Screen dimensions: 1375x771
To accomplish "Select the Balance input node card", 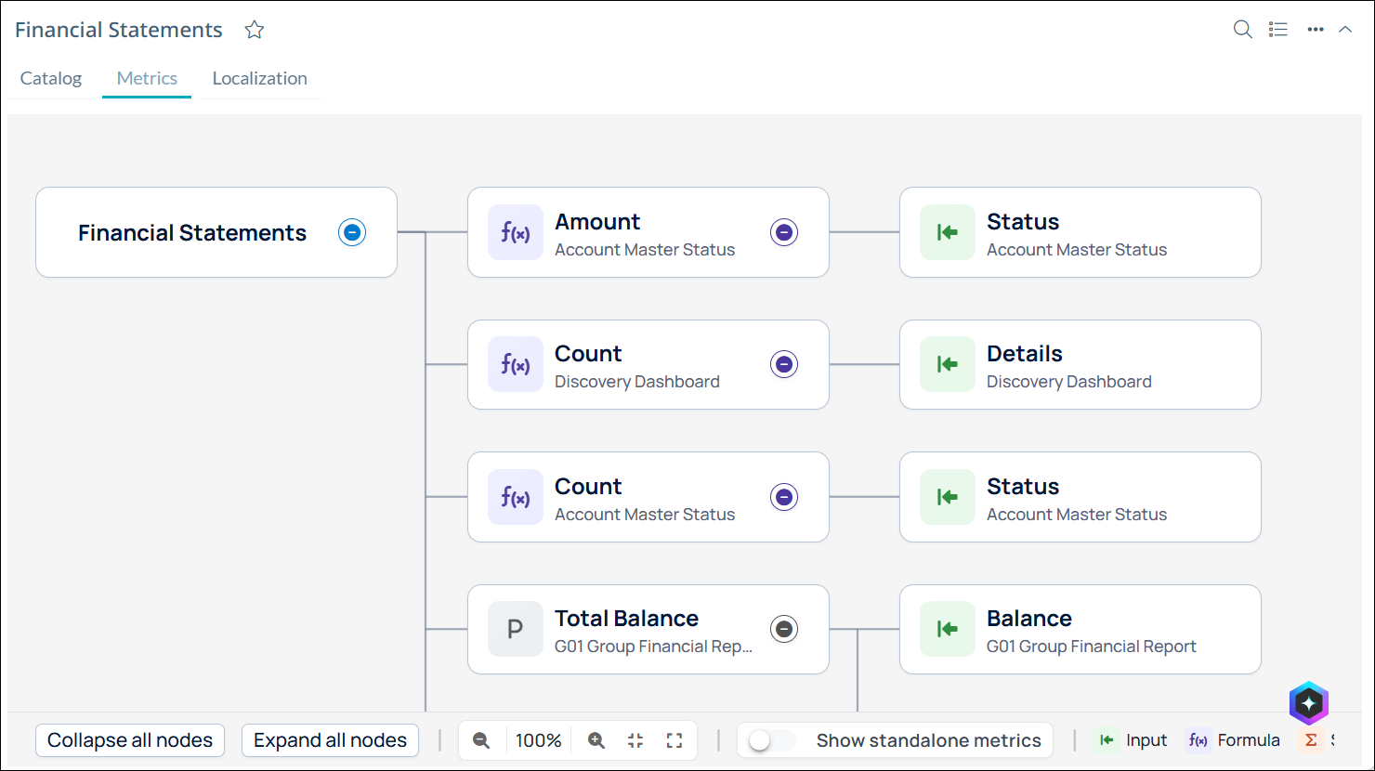I will point(1080,629).
